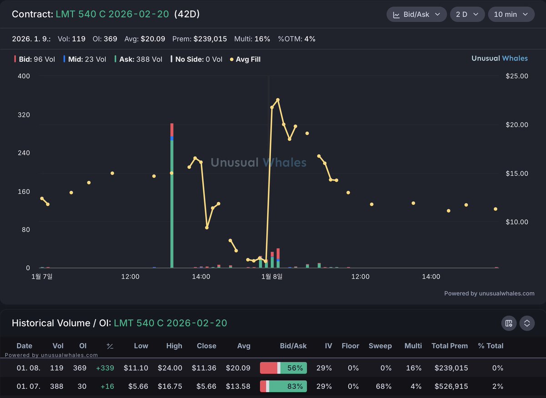Sort table by Total Prem column header

pyautogui.click(x=450, y=346)
